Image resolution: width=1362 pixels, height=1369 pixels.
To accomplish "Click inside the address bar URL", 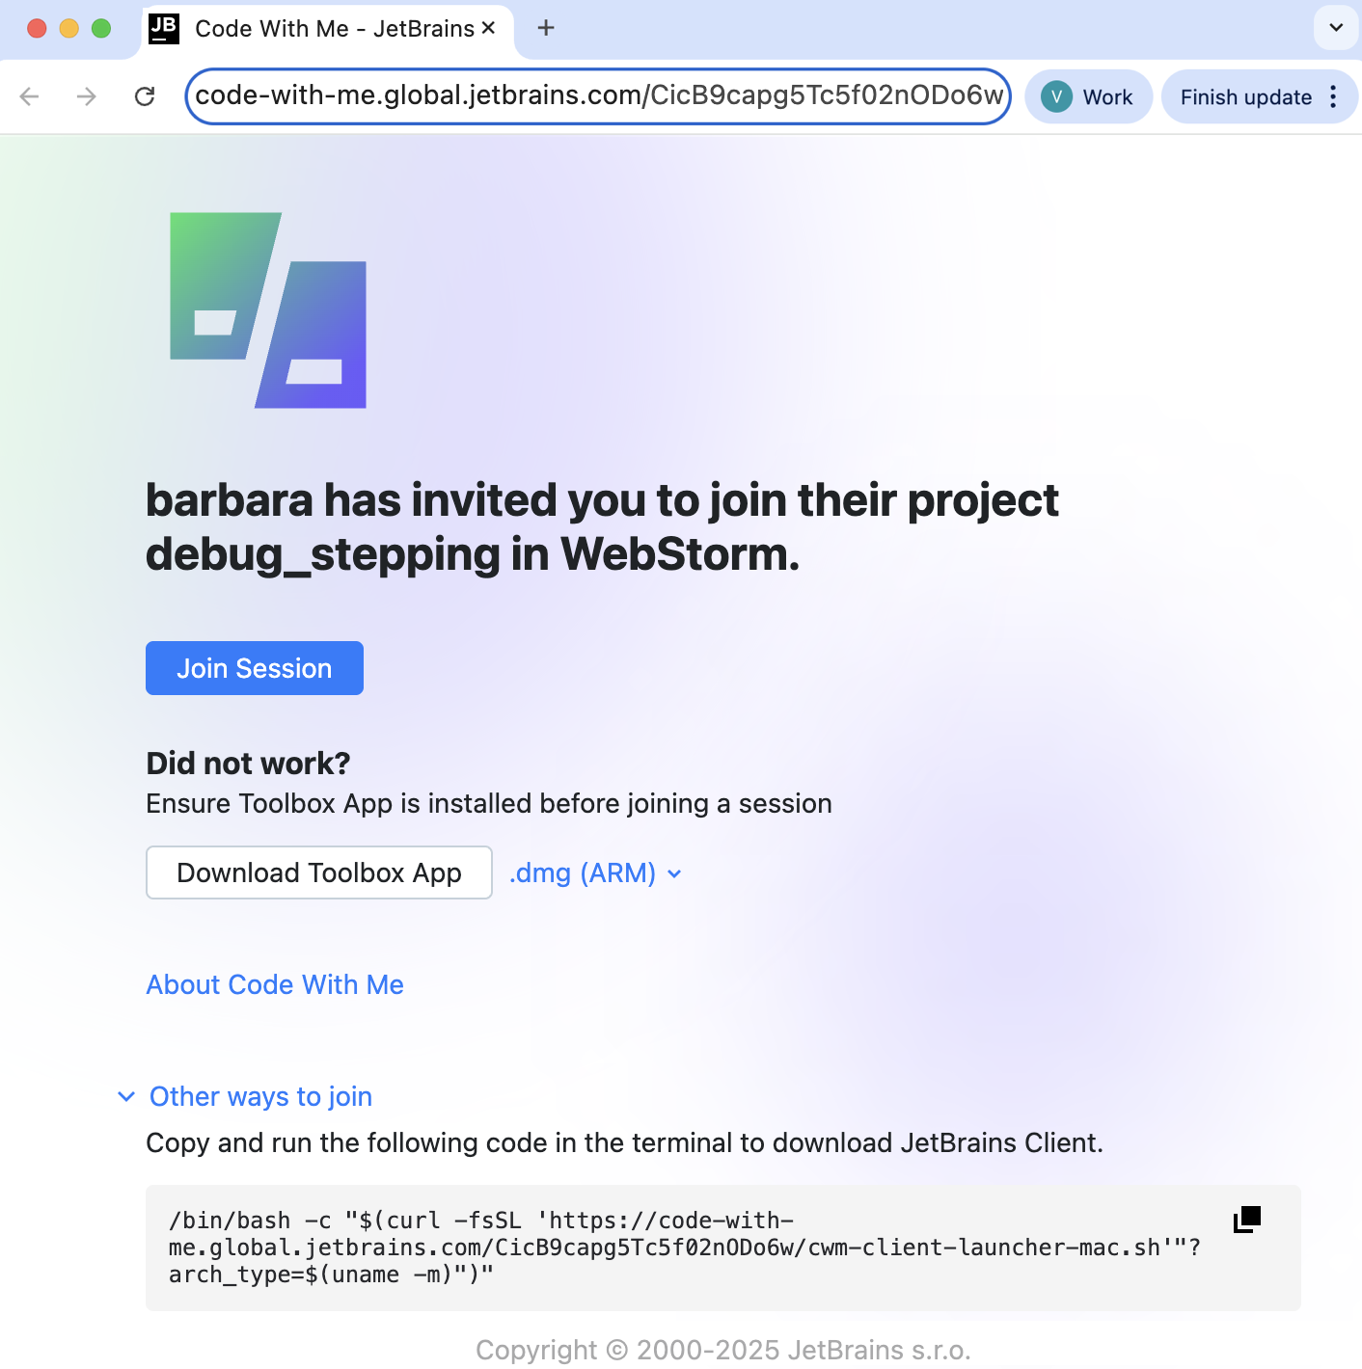I will 598,96.
